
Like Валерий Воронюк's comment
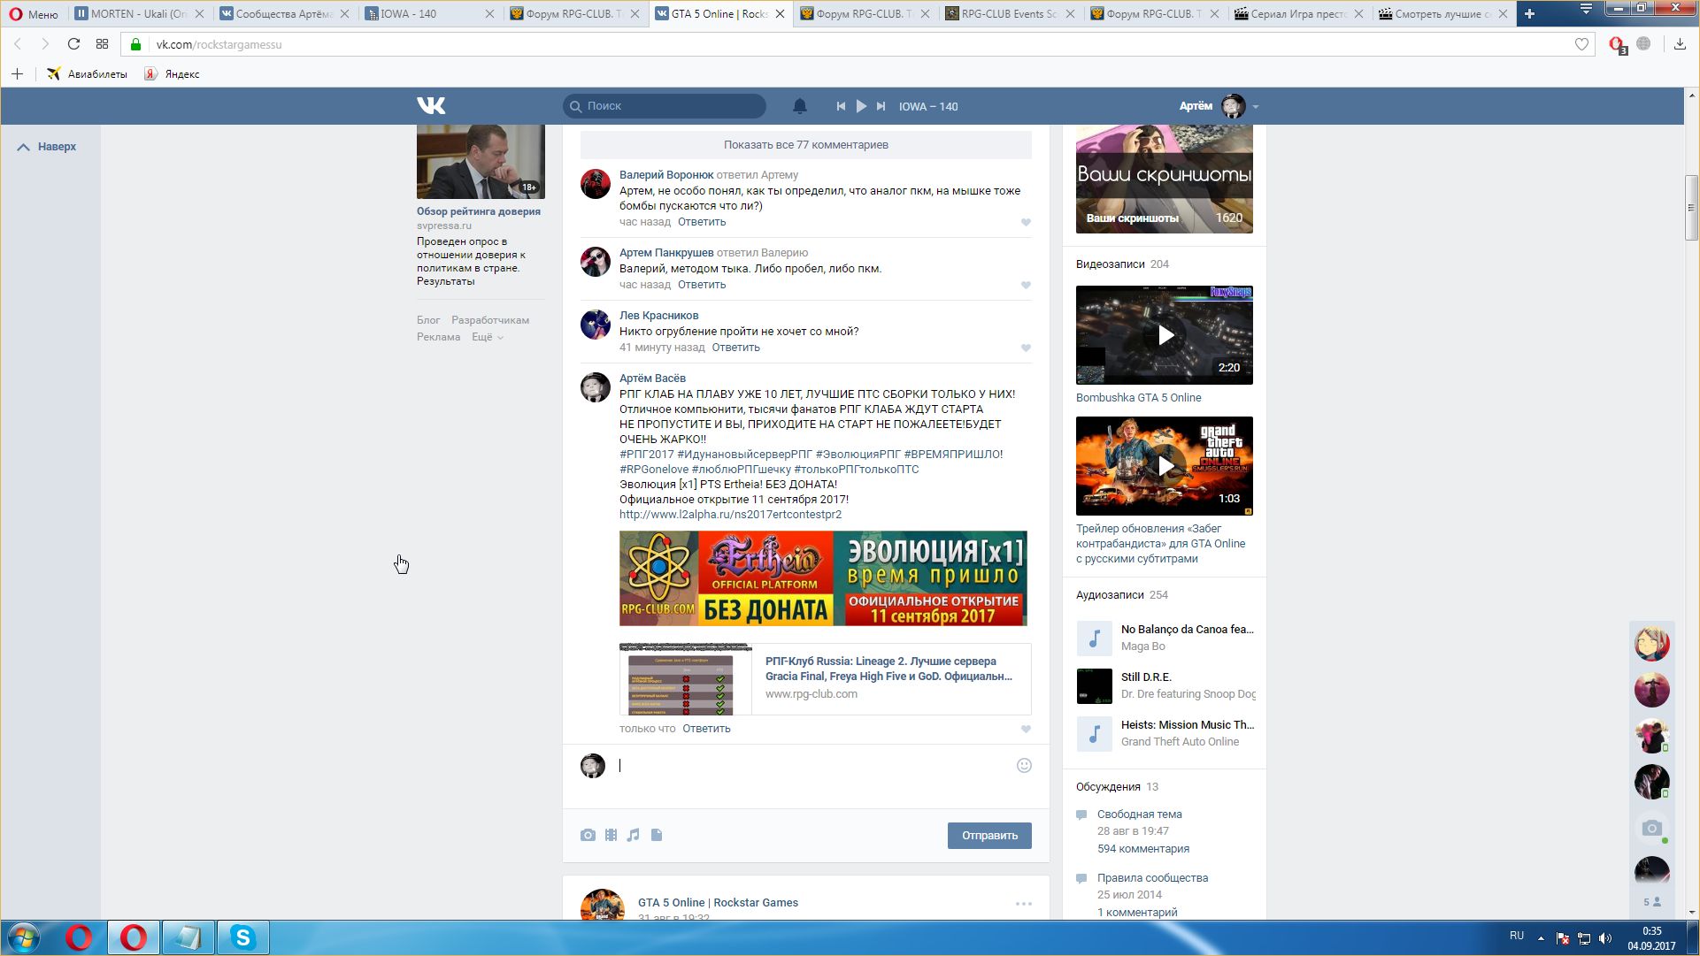click(x=1026, y=223)
